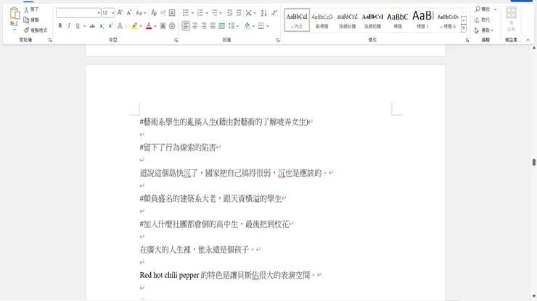Open the Clipboard group dialog launcher
537x301 pixels.
(x=50, y=41)
